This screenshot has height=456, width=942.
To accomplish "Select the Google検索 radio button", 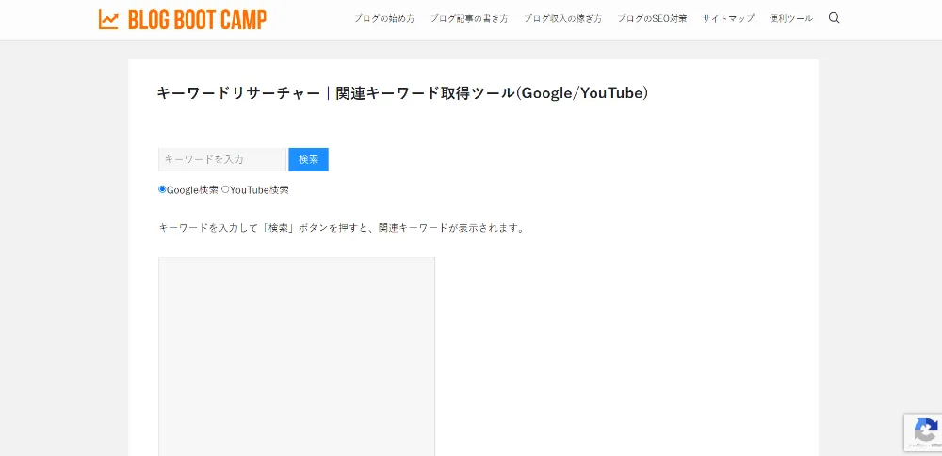I will pos(162,189).
